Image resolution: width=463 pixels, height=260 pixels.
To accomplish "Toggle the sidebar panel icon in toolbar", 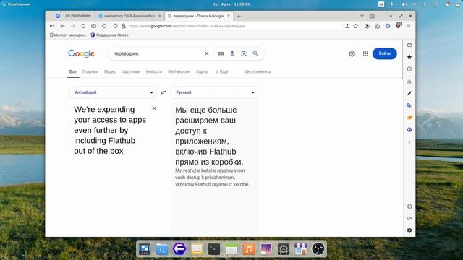I will tap(93, 26).
